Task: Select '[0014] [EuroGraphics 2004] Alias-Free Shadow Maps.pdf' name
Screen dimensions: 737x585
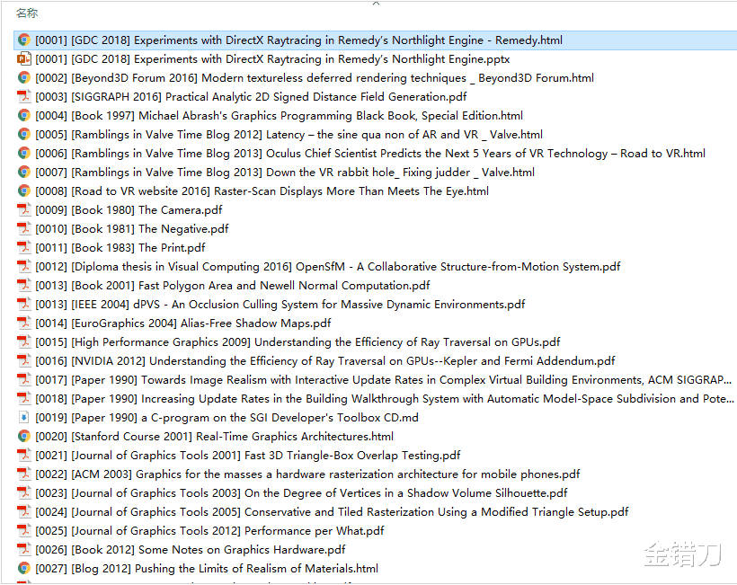Action: click(183, 323)
